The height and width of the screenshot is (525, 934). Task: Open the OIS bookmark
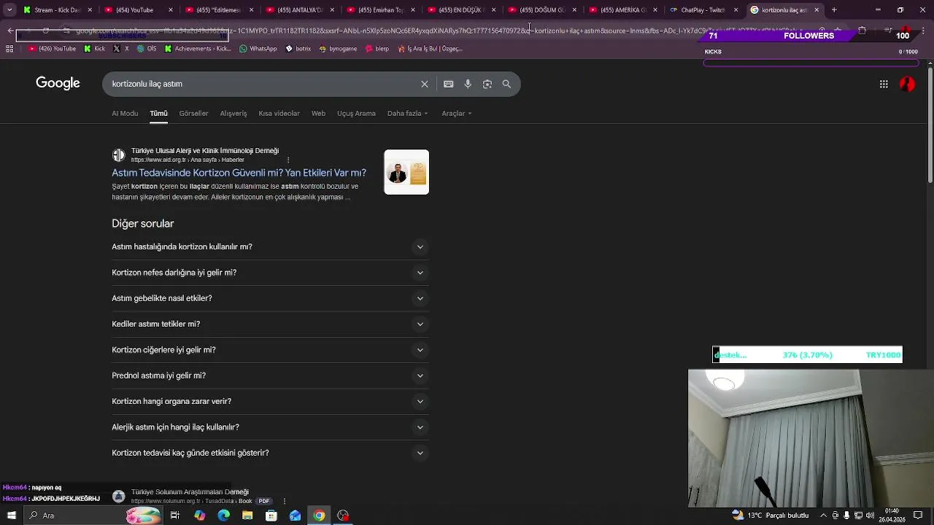coord(147,49)
